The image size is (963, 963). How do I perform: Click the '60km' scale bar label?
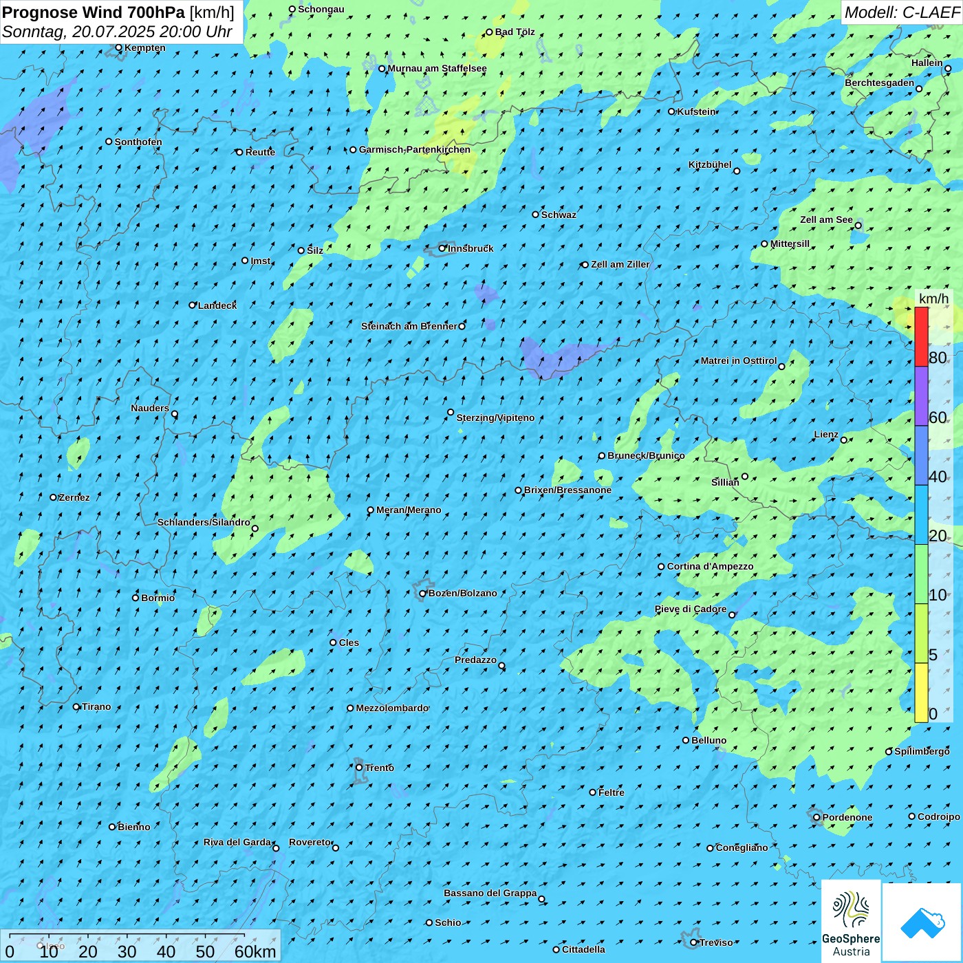255,951
